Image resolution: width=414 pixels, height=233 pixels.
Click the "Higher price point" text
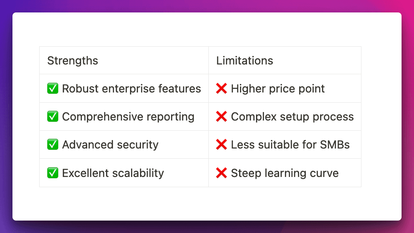278,88
